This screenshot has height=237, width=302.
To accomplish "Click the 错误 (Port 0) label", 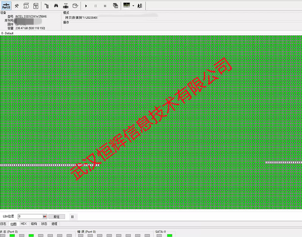I will (86, 232).
